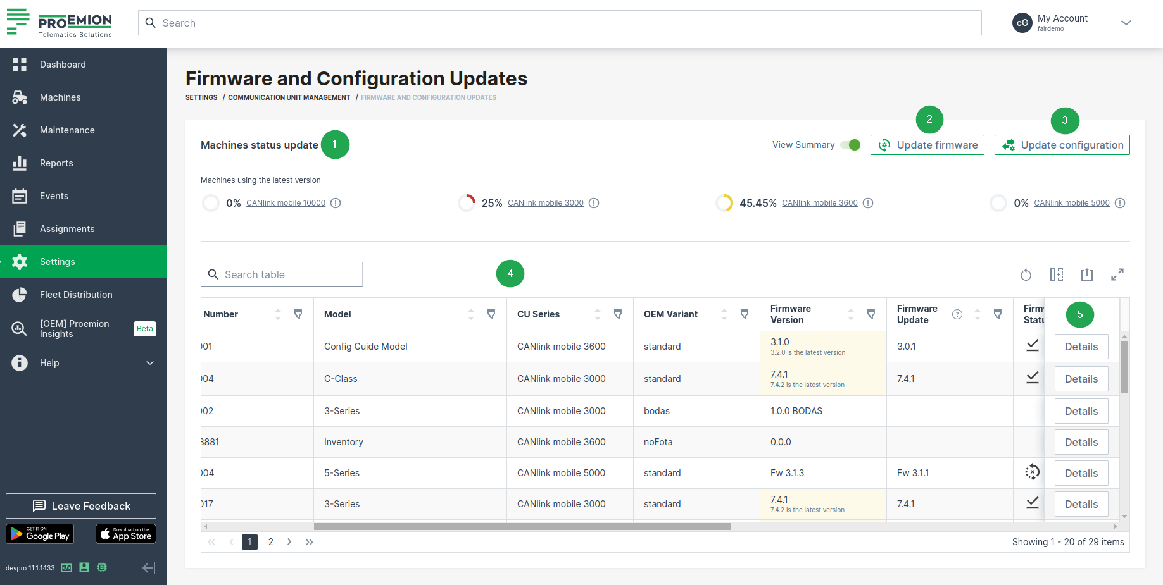Click the Search table field
This screenshot has width=1163, height=585.
point(282,274)
